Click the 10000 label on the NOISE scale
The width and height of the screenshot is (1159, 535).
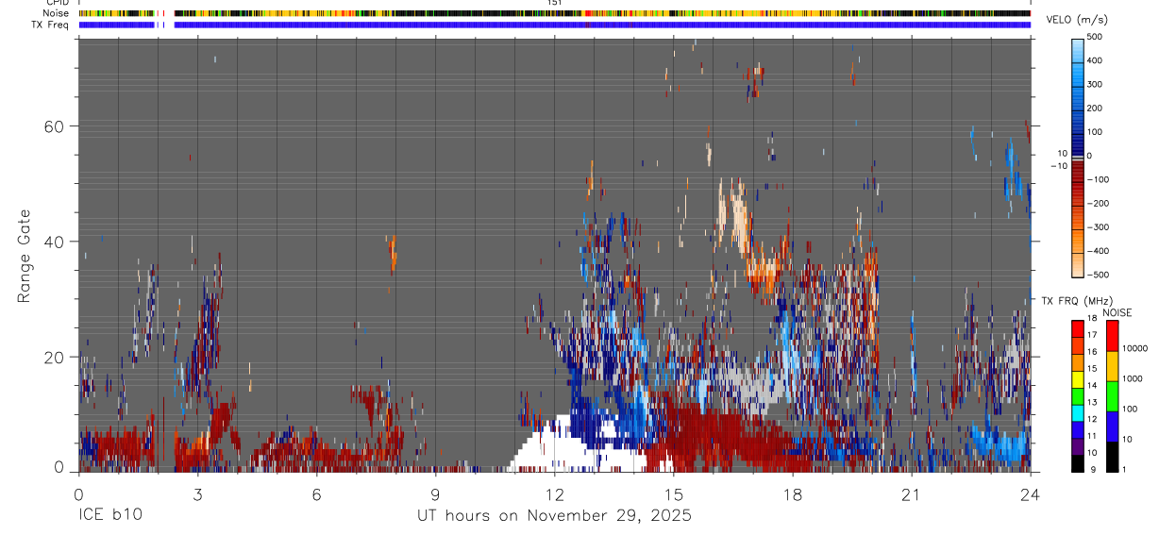click(1134, 349)
